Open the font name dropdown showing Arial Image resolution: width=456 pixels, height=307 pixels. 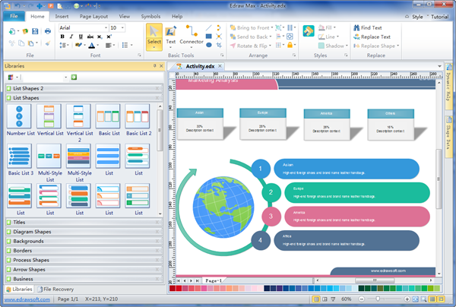point(82,28)
